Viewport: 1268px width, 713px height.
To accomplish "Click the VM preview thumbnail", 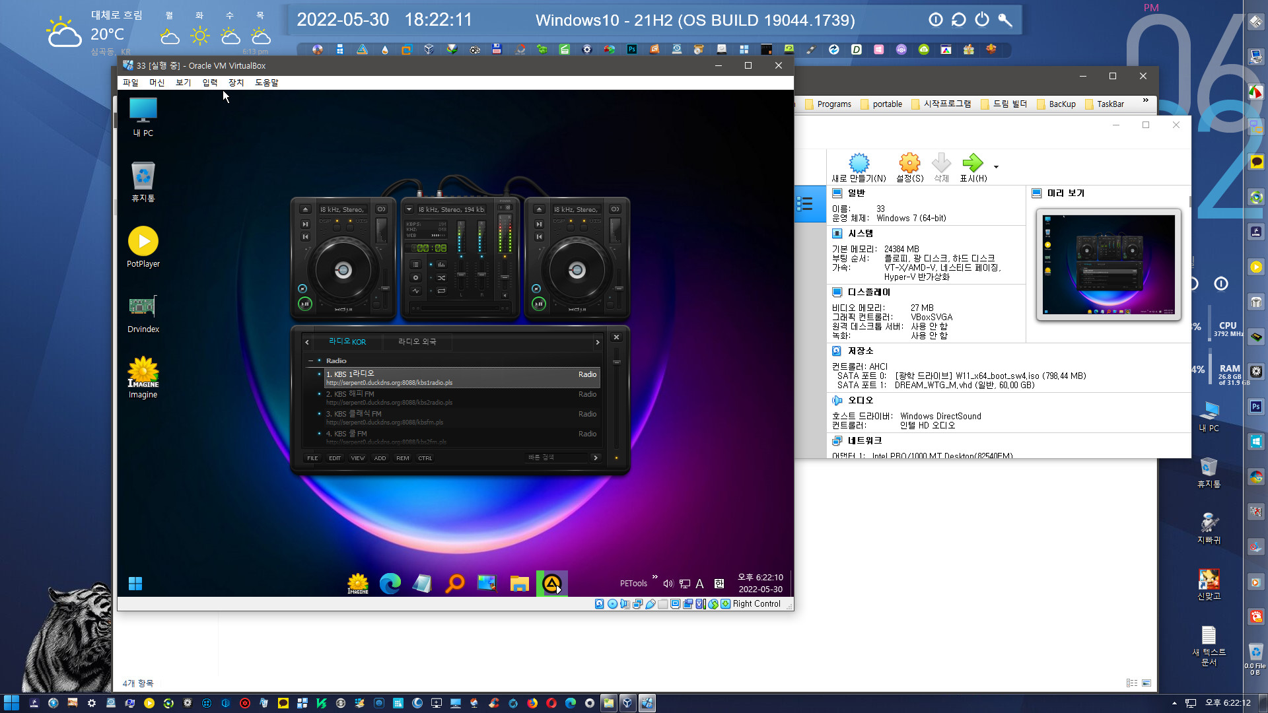I will coord(1109,265).
